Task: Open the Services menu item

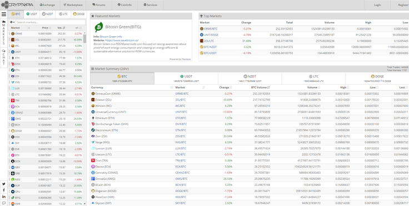Action: (151, 5)
